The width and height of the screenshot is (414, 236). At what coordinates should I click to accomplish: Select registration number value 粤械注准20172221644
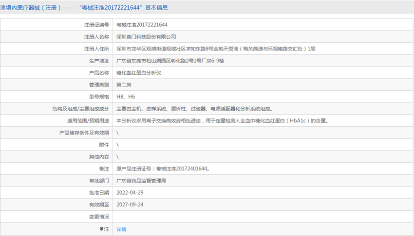(x=142, y=25)
